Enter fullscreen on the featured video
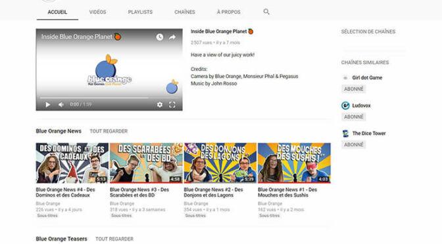The height and width of the screenshot is (244, 442). pos(172,104)
